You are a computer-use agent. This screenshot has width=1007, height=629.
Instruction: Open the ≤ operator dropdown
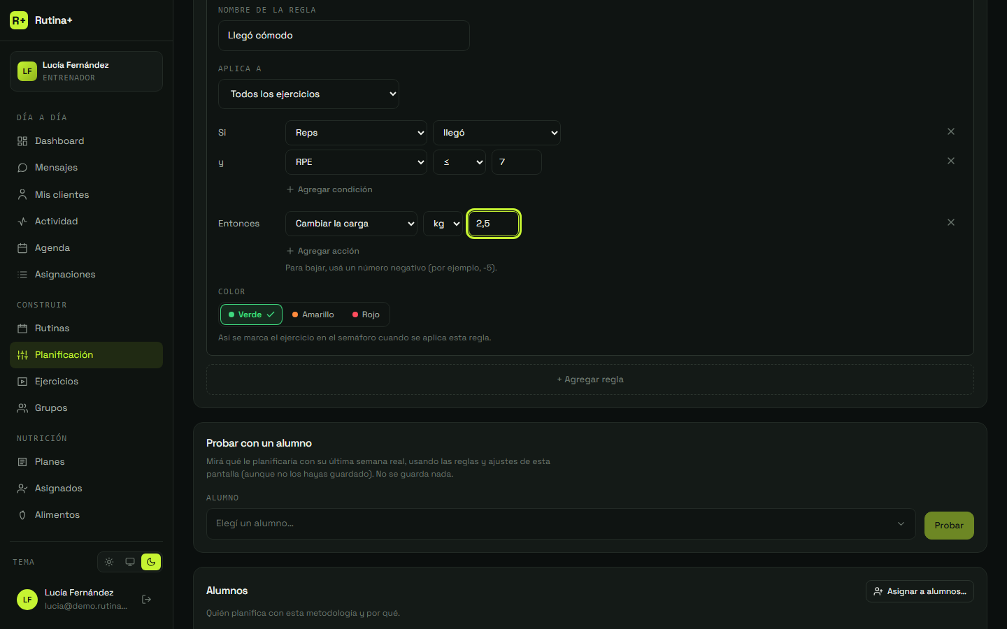[x=459, y=162]
